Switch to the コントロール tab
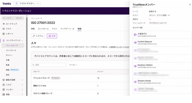The width and height of the screenshot is (192, 103). (x=43, y=29)
